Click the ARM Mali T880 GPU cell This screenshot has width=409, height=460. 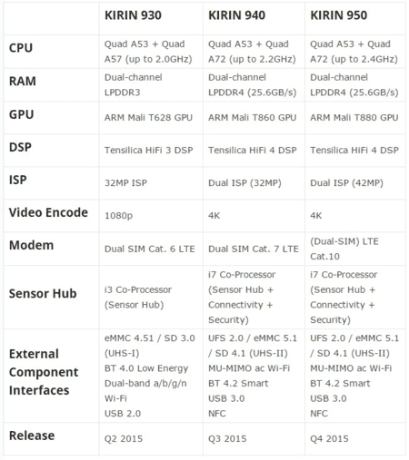[354, 117]
